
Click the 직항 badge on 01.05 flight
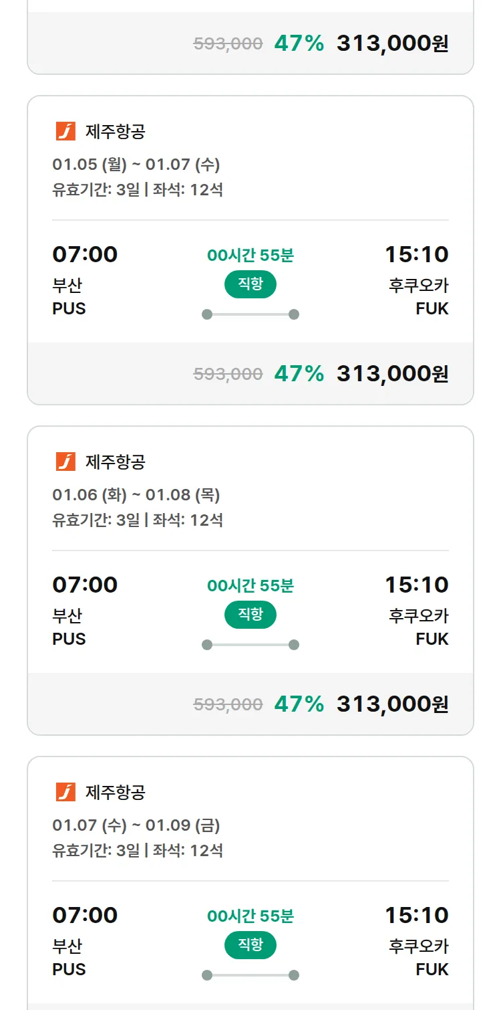click(251, 284)
